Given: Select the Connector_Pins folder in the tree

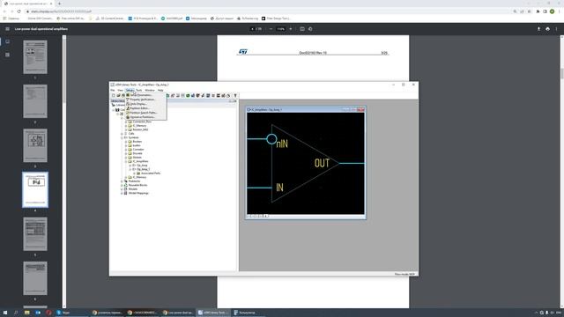Looking at the screenshot, I should [142, 122].
